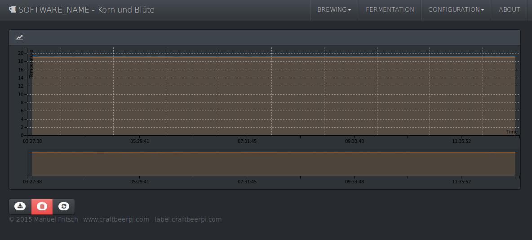532x240 pixels.
Task: Open the CONFIGURATION dropdown menu
Action: pyautogui.click(x=456, y=9)
